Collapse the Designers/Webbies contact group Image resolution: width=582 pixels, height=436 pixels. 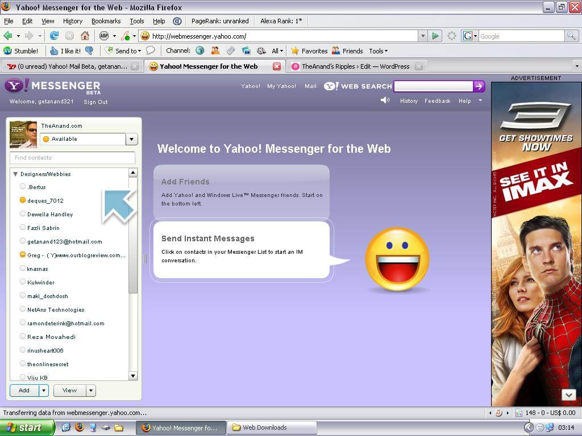[16, 174]
